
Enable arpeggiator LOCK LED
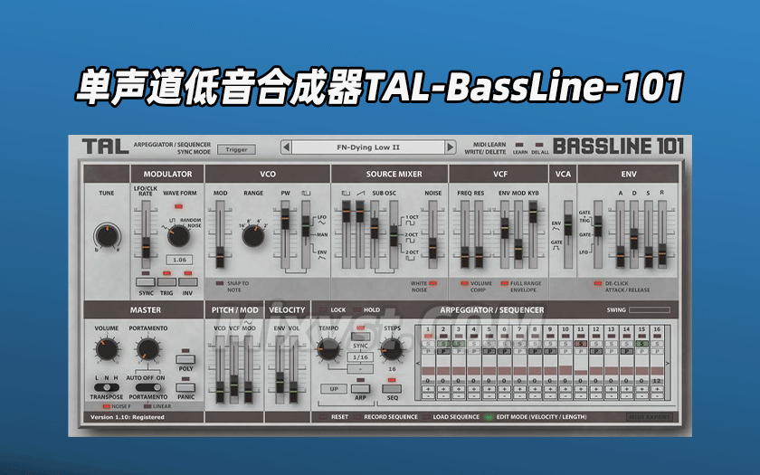322,309
